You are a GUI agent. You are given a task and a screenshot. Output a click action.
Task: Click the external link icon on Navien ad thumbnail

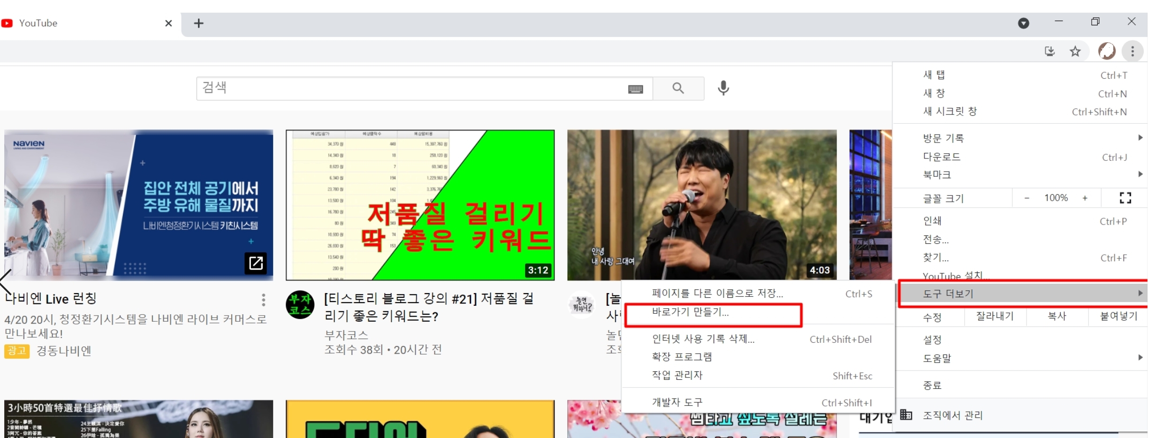click(256, 263)
